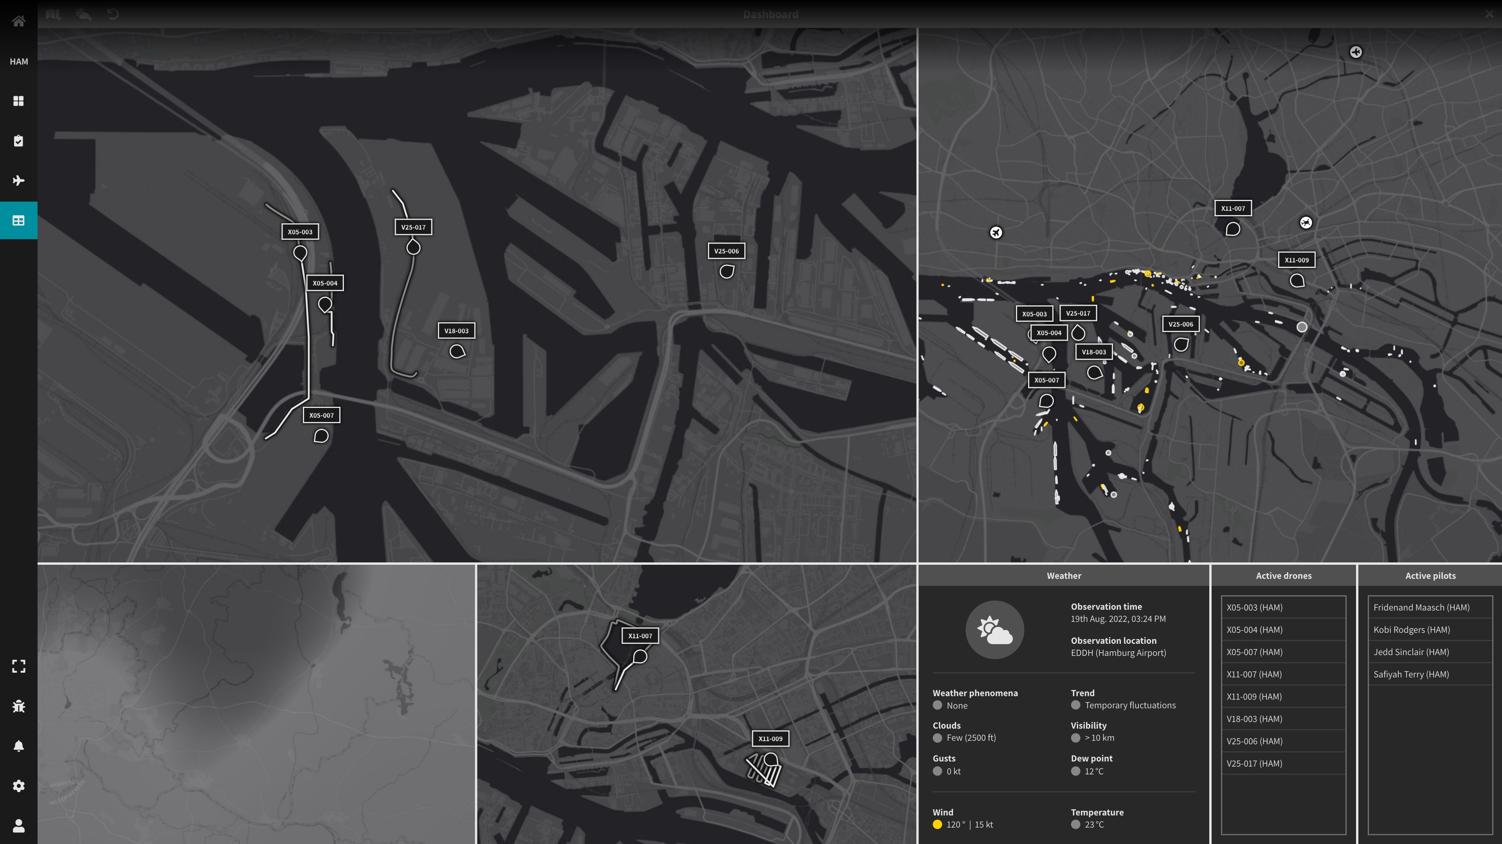Open the clipboard checklist sidebar icon
Viewport: 1502px width, 844px height.
click(19, 141)
